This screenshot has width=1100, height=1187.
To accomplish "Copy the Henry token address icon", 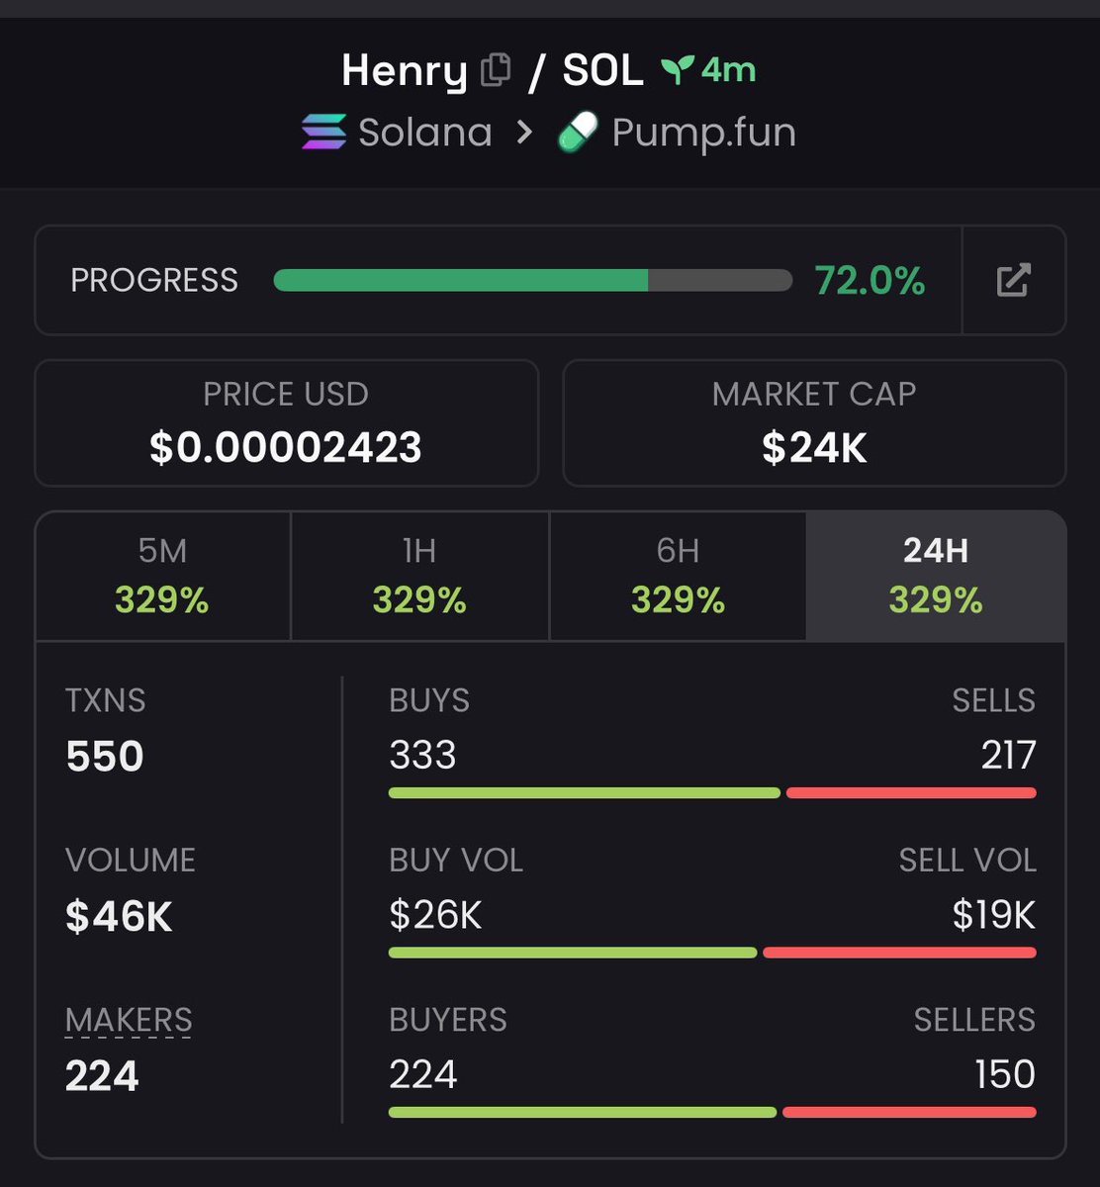I will (496, 70).
